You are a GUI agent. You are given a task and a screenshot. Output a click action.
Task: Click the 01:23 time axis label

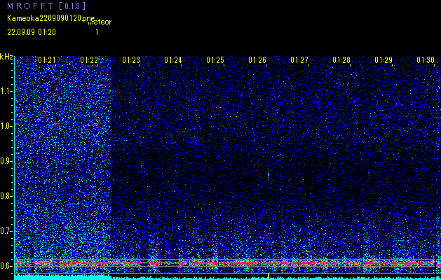131,60
